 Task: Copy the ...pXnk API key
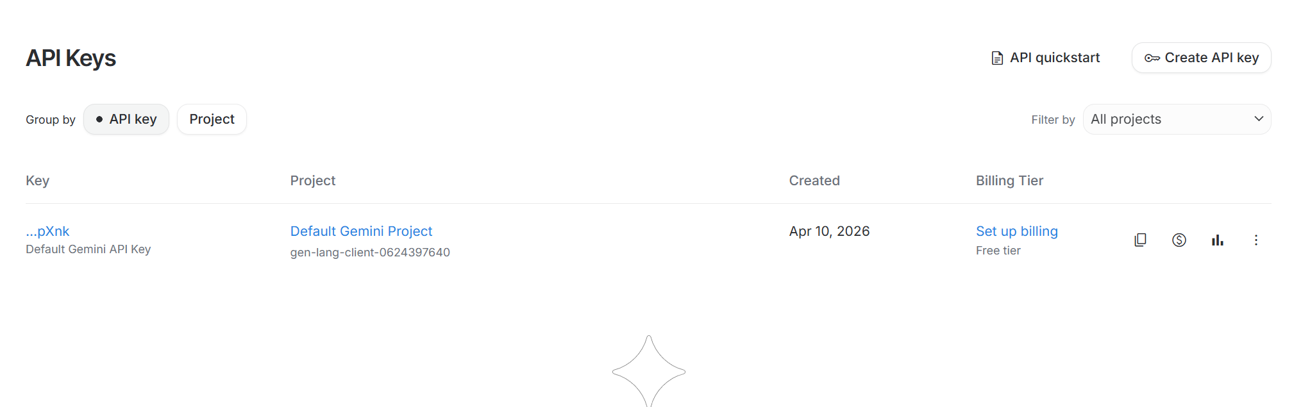point(1140,240)
